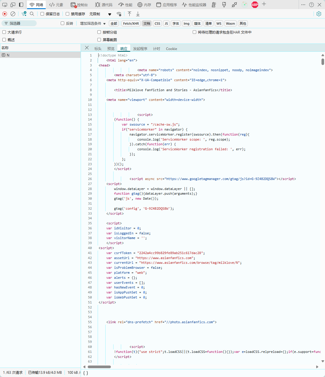Screen dimensions: 325x377
Task: Expand the 增加筛选条件 dropdown
Action: [x=93, y=24]
